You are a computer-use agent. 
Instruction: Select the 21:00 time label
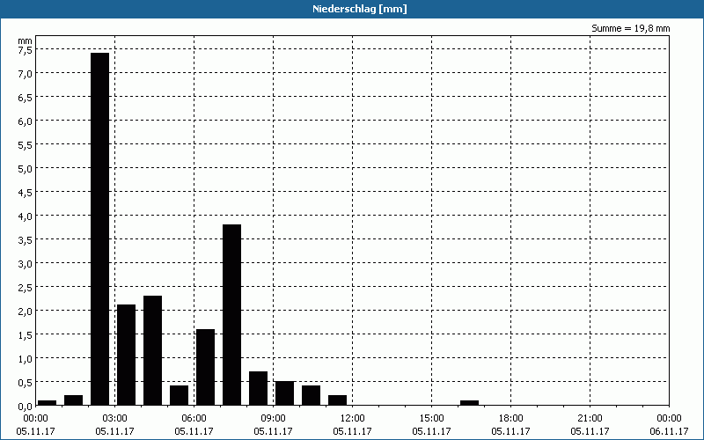590,419
